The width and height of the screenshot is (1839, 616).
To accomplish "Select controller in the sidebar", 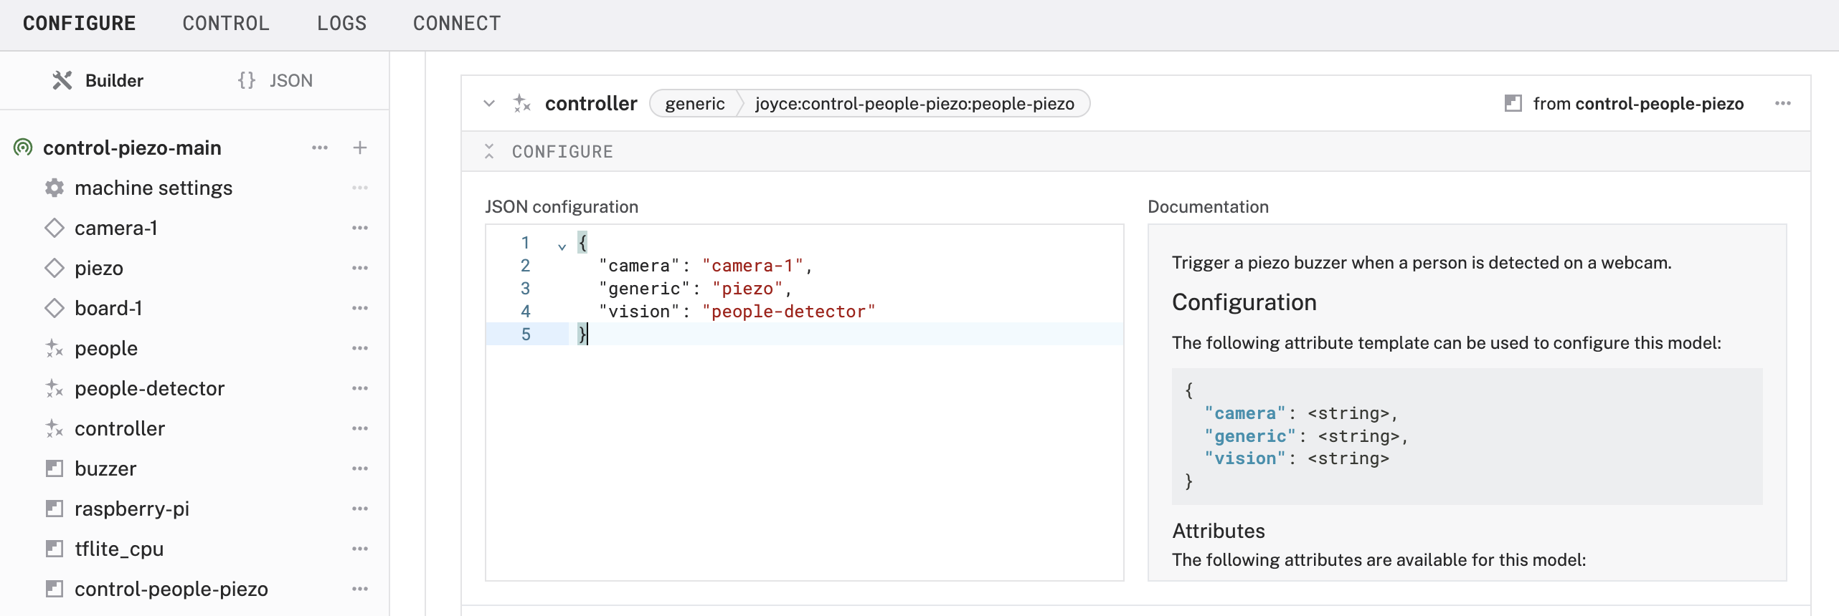I will coord(120,428).
